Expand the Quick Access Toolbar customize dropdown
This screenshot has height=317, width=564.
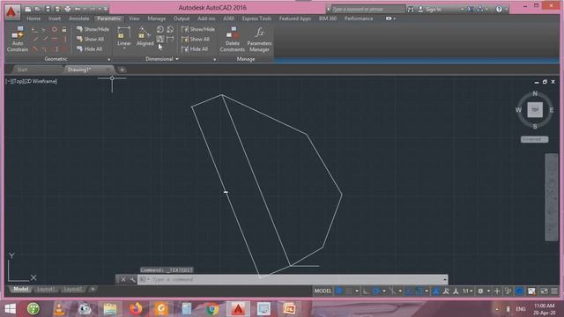pos(106,9)
